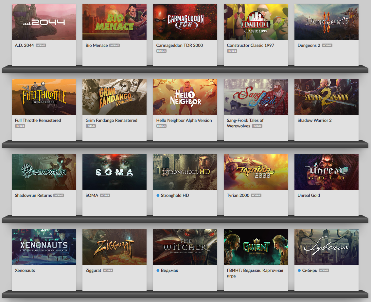Click the НОВЫЕ badge next to Сибирь
This screenshot has height=302, width=371.
(x=324, y=270)
